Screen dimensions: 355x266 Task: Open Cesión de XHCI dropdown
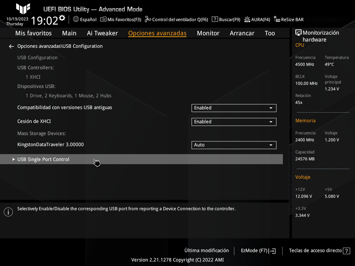[x=234, y=122]
